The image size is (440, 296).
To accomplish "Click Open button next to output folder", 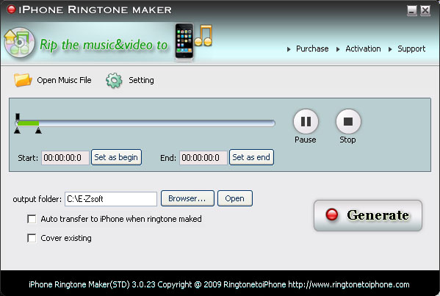I will (234, 198).
